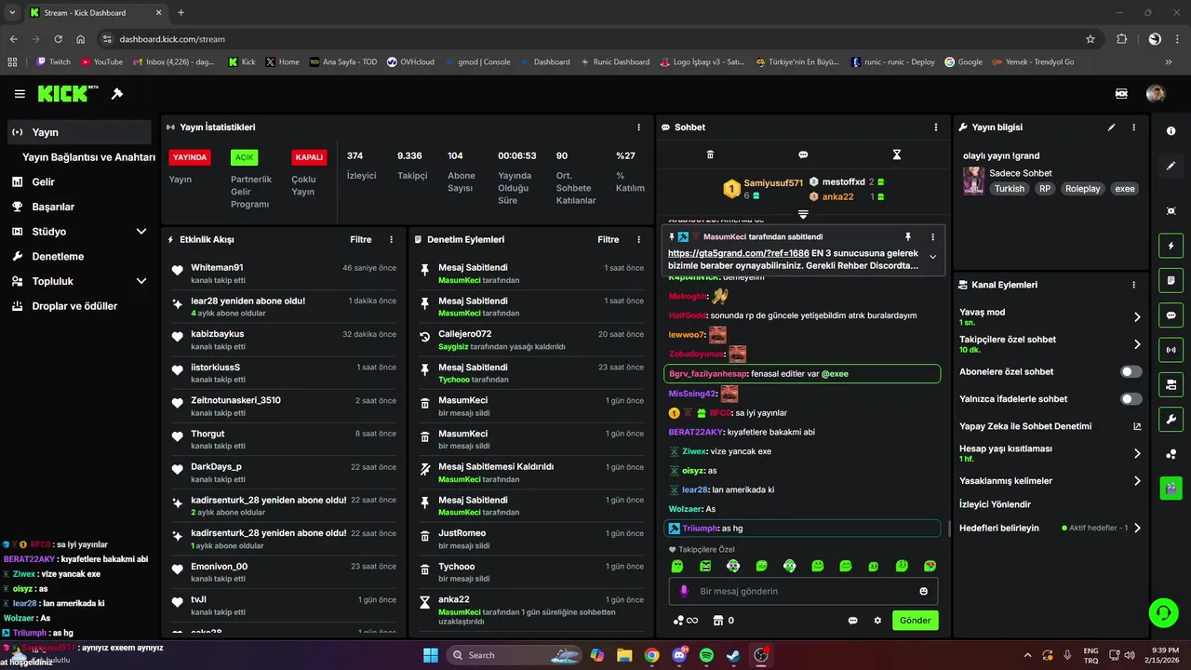Image resolution: width=1191 pixels, height=670 pixels.
Task: Open support with the green headset button
Action: click(x=1163, y=612)
